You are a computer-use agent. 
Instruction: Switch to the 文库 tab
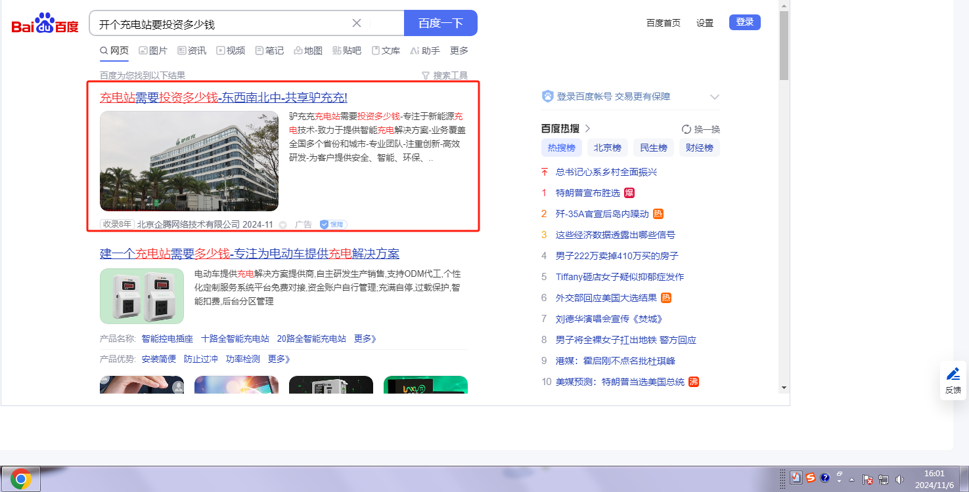point(386,51)
